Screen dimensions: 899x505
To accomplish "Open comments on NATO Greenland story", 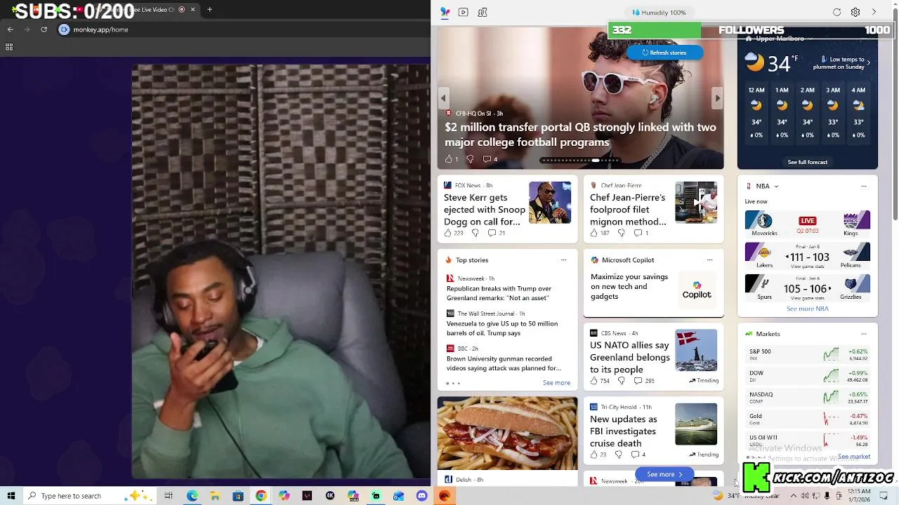I will [643, 381].
